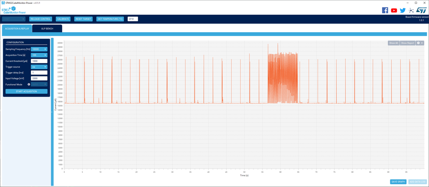Screen dimensions: 429x187
Task: Click the Acquisition Time [s] label
Action: tap(15, 55)
